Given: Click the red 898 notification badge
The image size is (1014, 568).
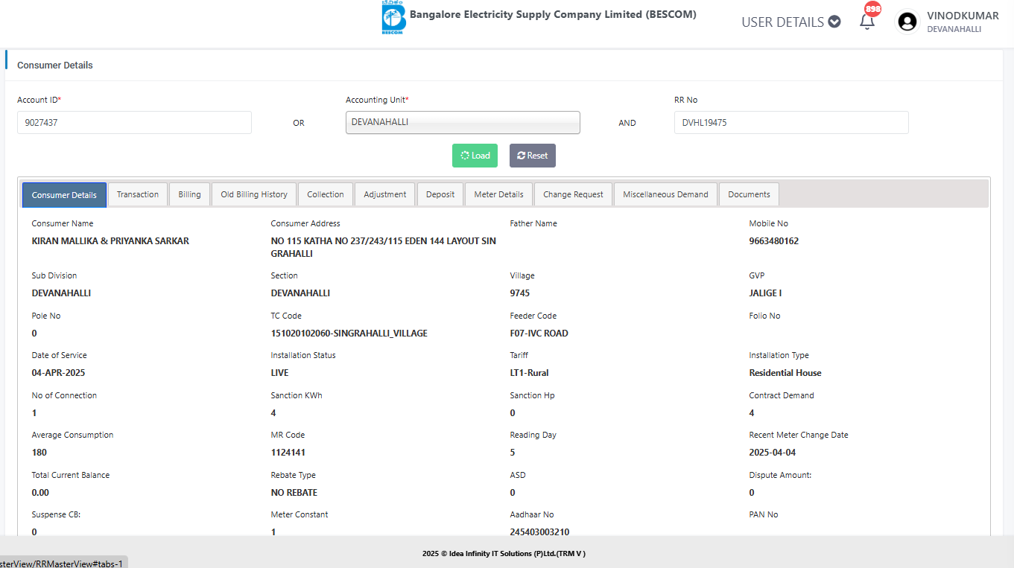Looking at the screenshot, I should point(872,8).
